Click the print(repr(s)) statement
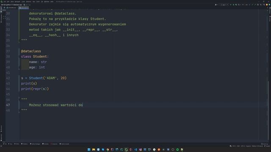 click(x=35, y=89)
